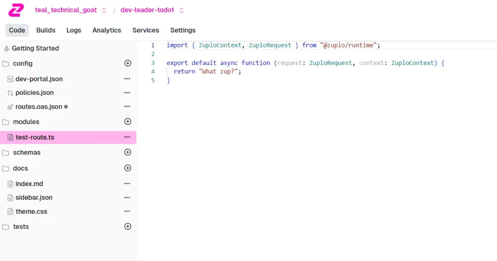The image size is (497, 261).
Task: Click the test-route.ts file icon
Action: [x=10, y=138]
